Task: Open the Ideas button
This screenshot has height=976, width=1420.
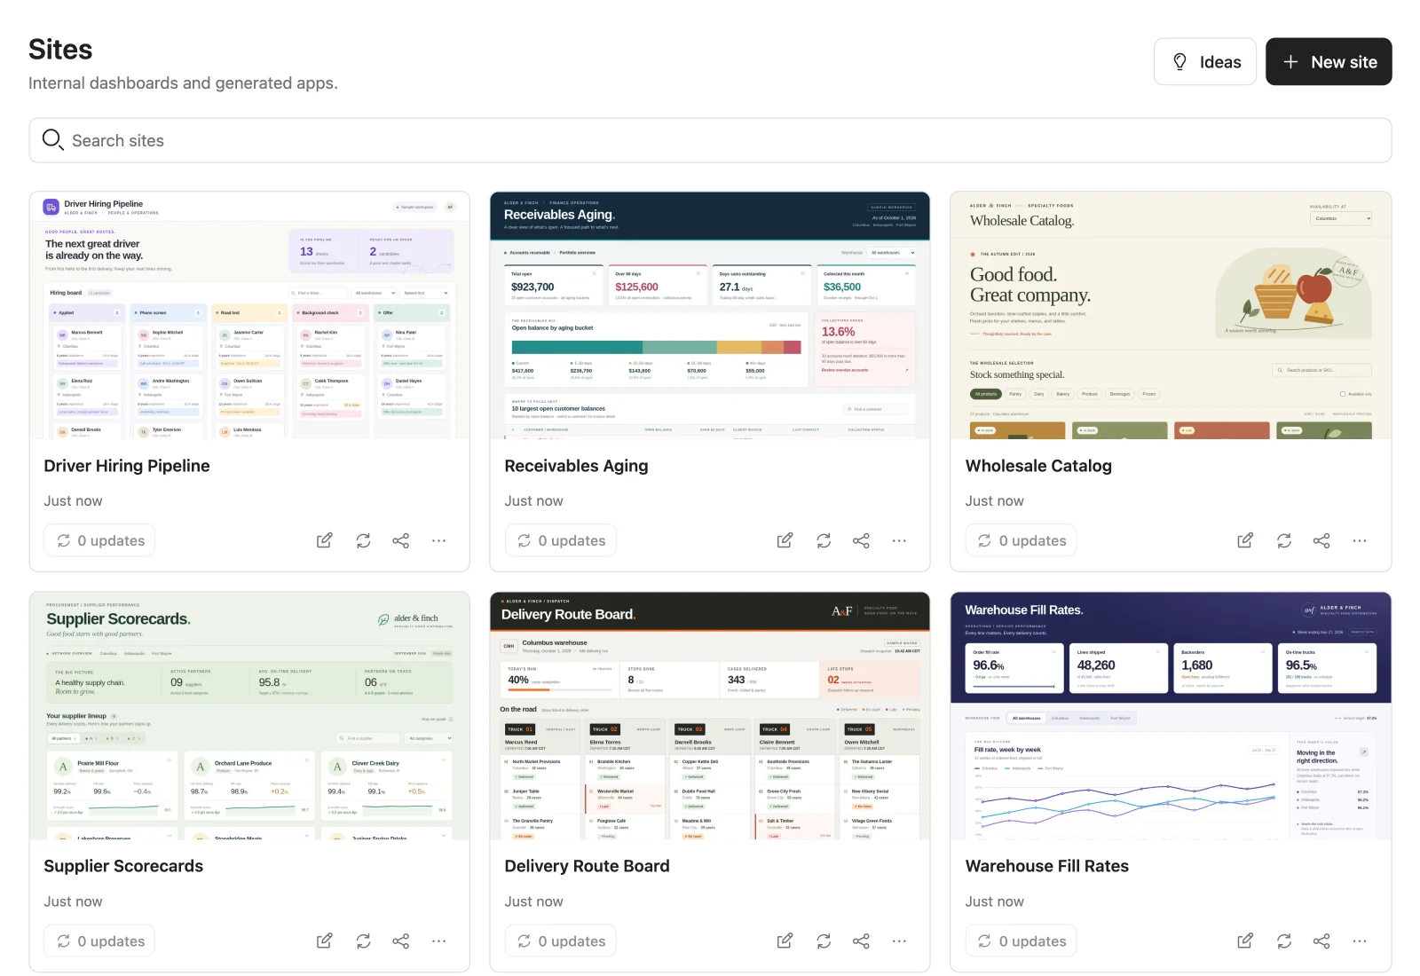Action: [x=1205, y=61]
